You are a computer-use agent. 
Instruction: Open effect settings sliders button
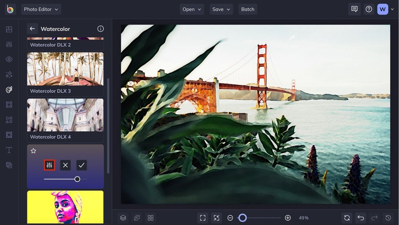49,165
